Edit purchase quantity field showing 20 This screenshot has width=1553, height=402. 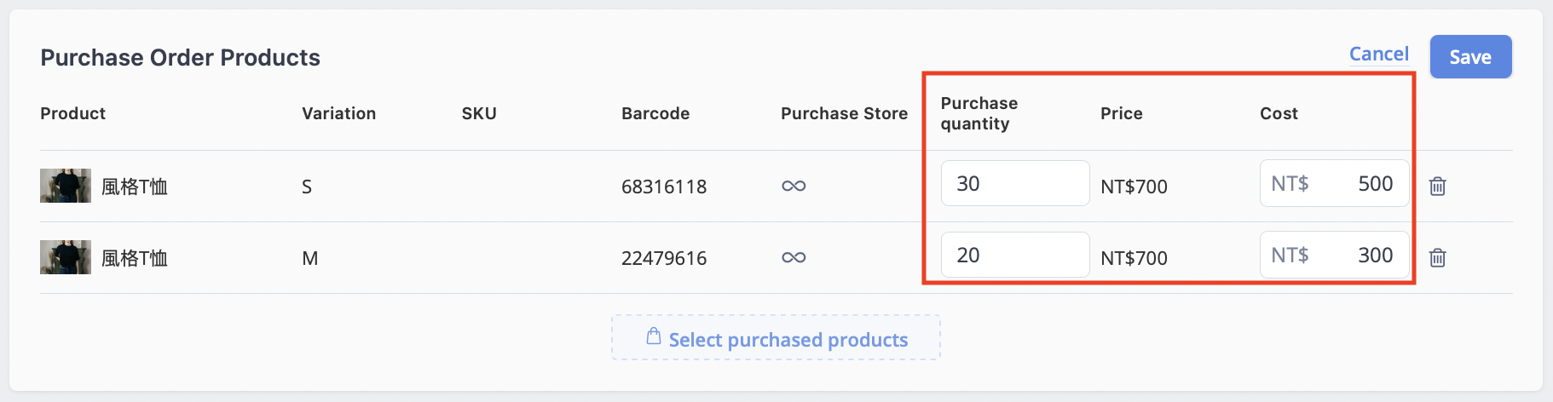1015,255
